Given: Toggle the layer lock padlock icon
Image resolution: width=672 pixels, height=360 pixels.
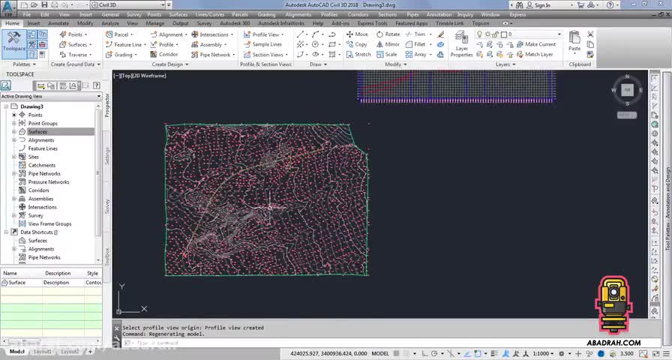Looking at the screenshot, I should 496,34.
